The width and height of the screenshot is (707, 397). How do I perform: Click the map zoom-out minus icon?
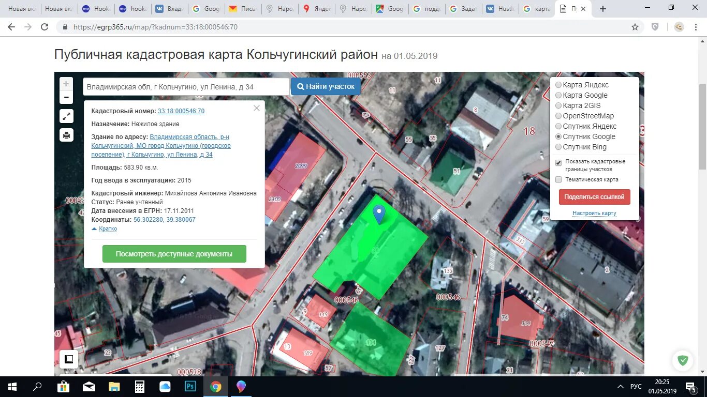coord(66,97)
